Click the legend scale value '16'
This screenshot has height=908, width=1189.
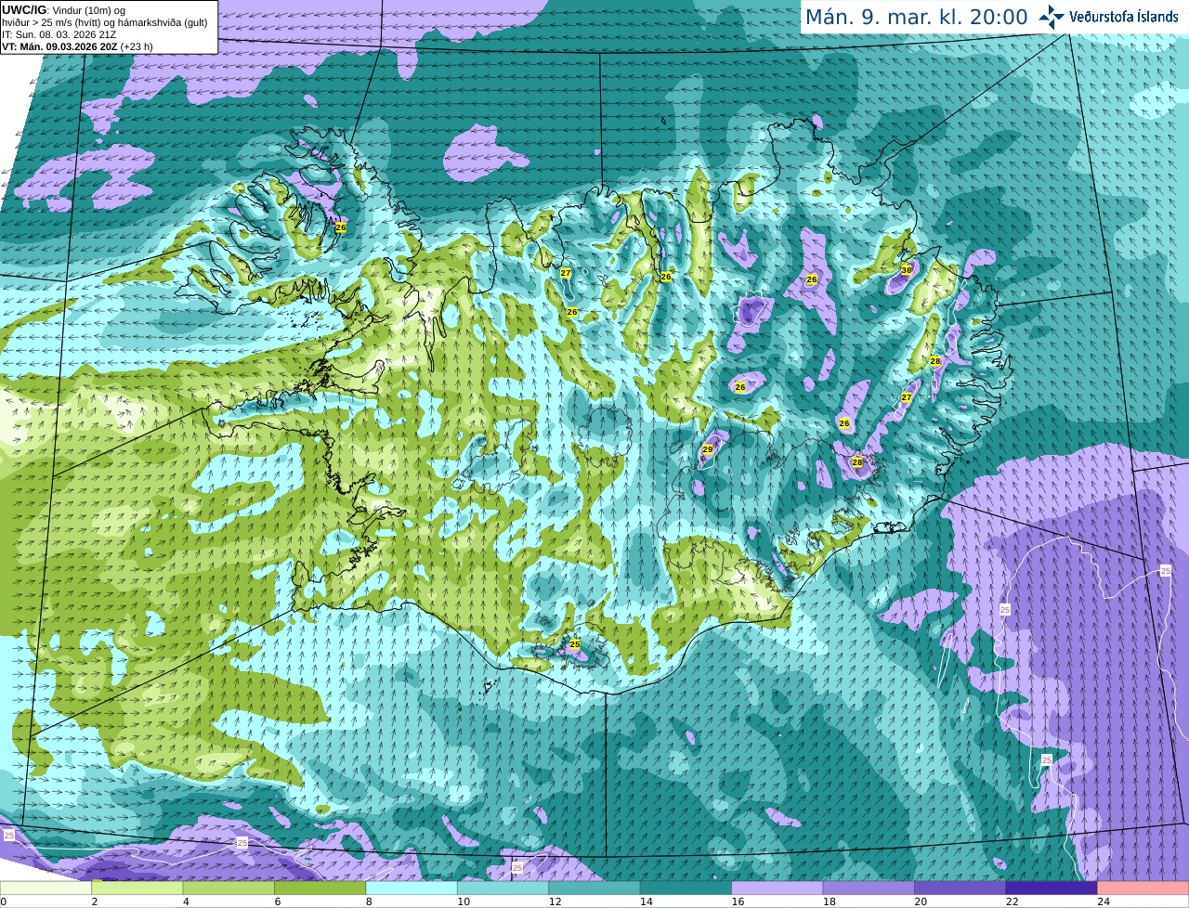click(x=738, y=902)
